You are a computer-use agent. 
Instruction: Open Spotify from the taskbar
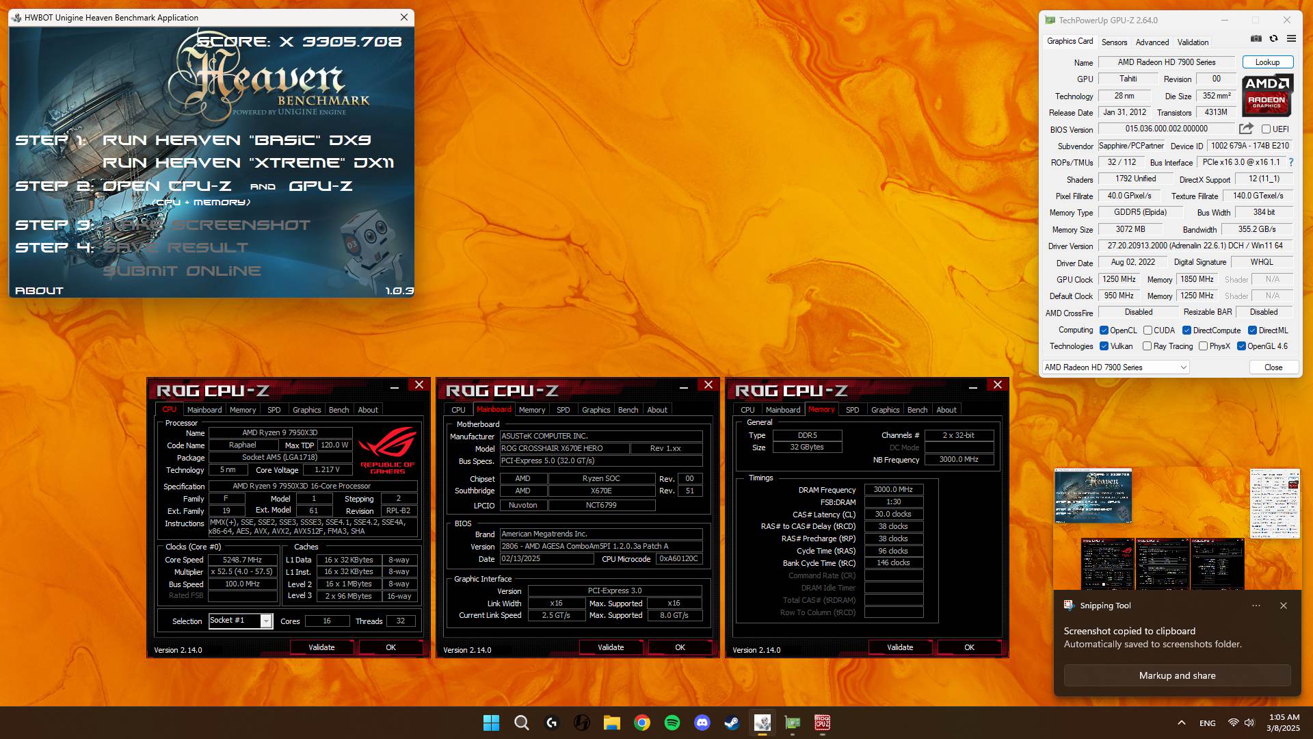point(672,723)
